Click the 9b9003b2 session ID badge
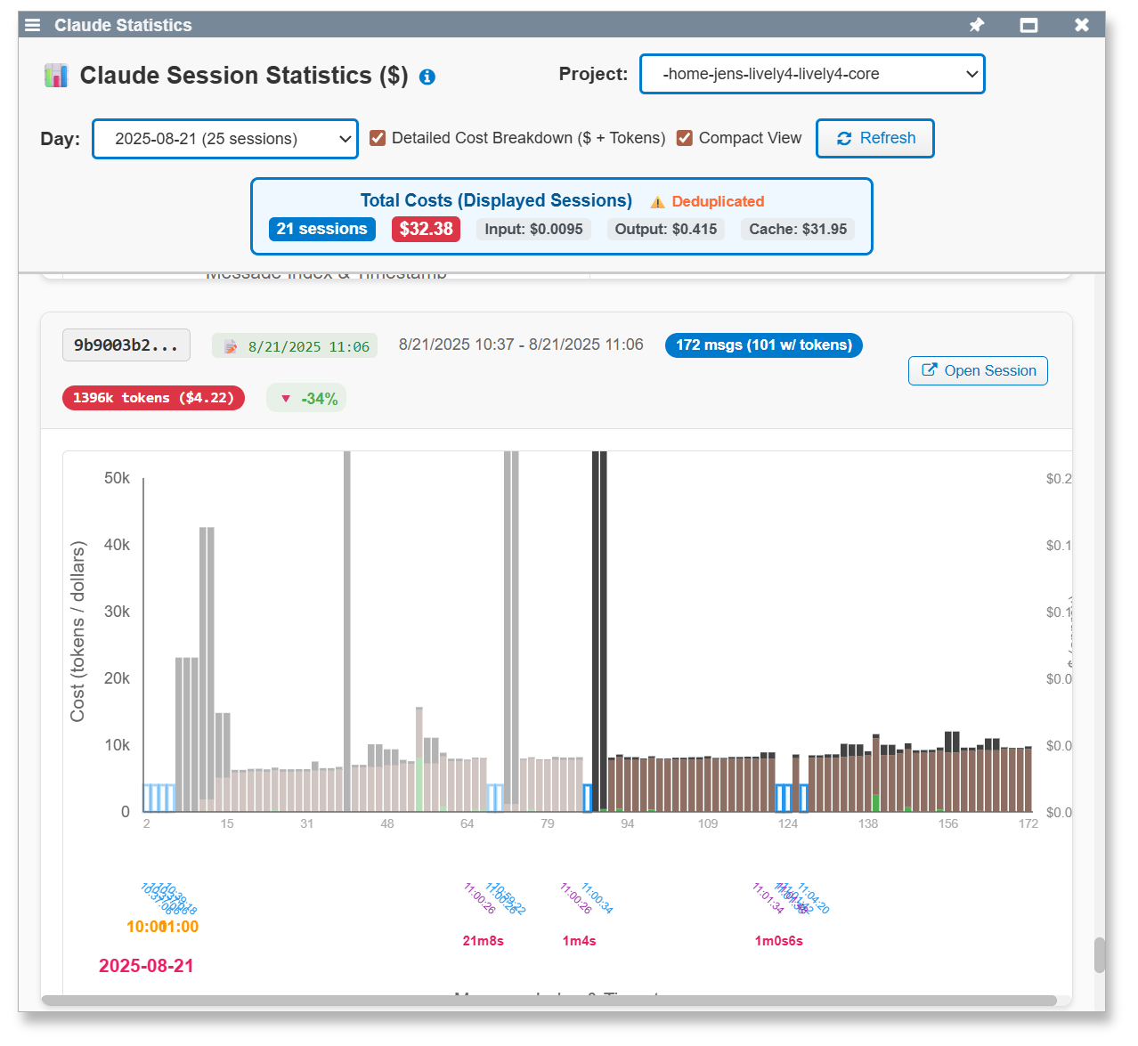This screenshot has width=1138, height=1046. click(126, 345)
